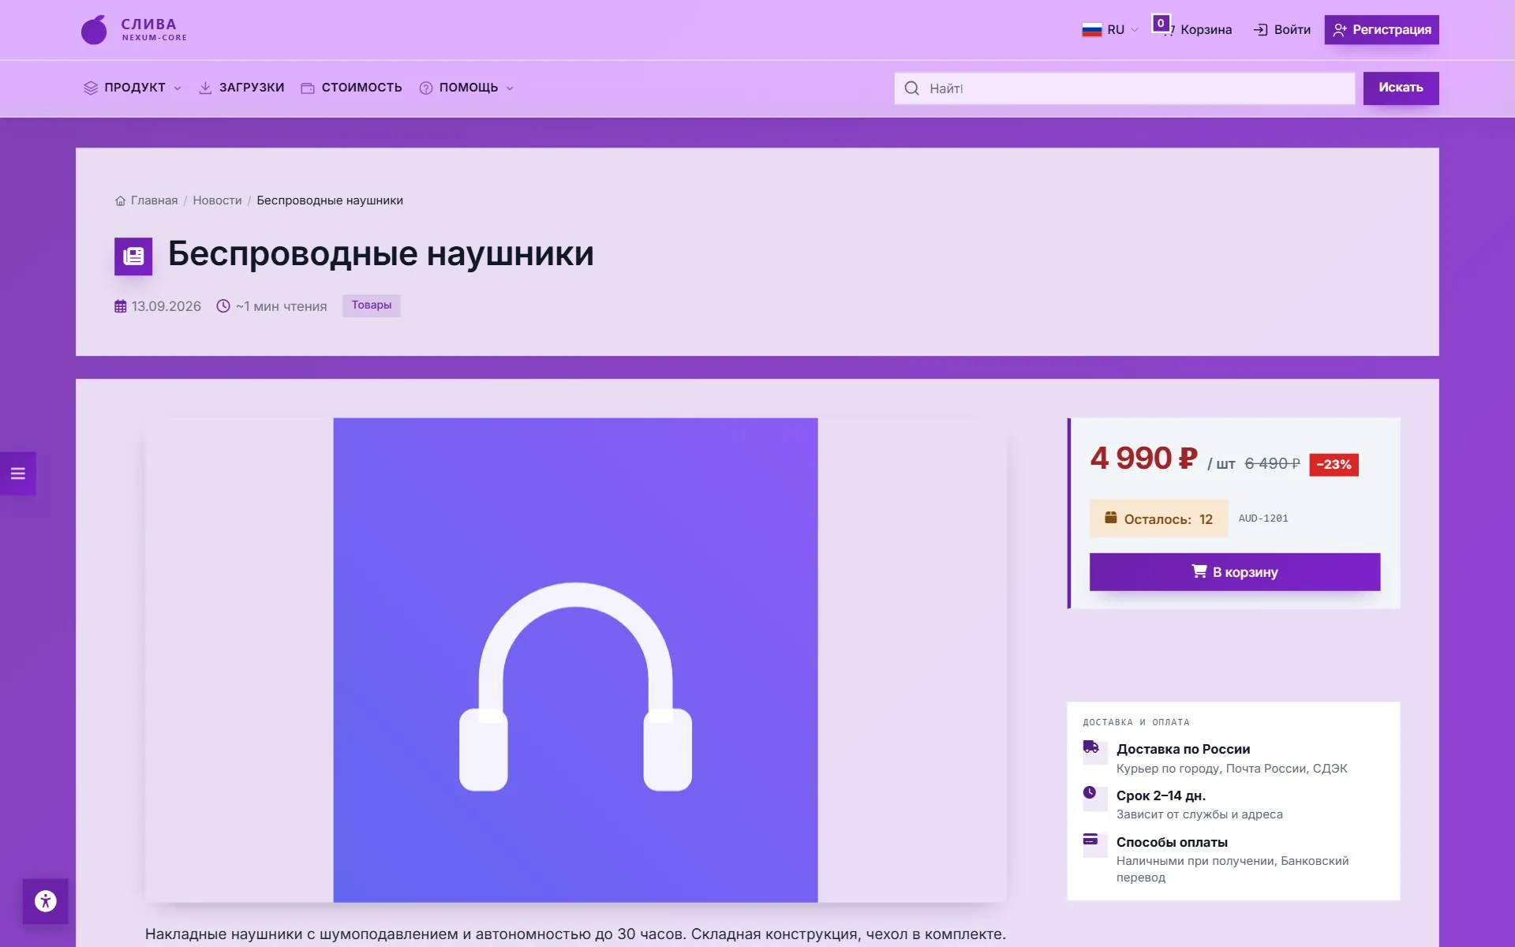Open the Загрузки menu item
This screenshot has width=1515, height=947.
coord(241,88)
